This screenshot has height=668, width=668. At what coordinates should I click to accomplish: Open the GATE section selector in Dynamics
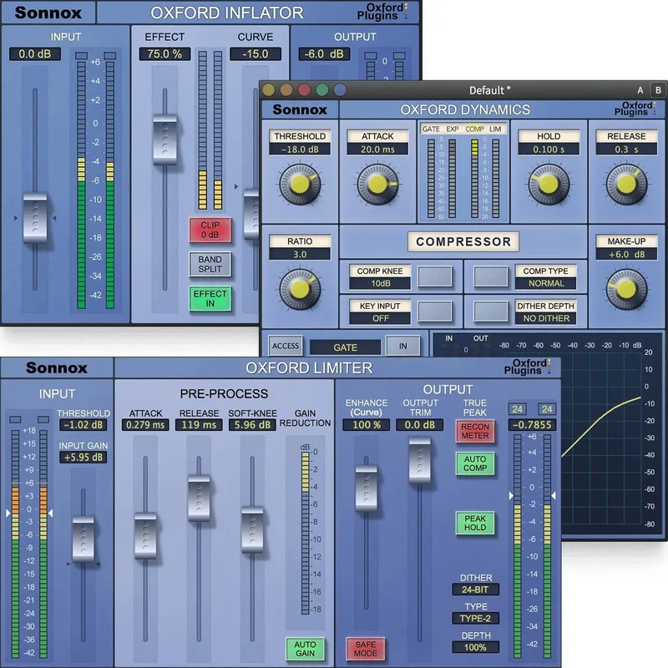(x=345, y=347)
